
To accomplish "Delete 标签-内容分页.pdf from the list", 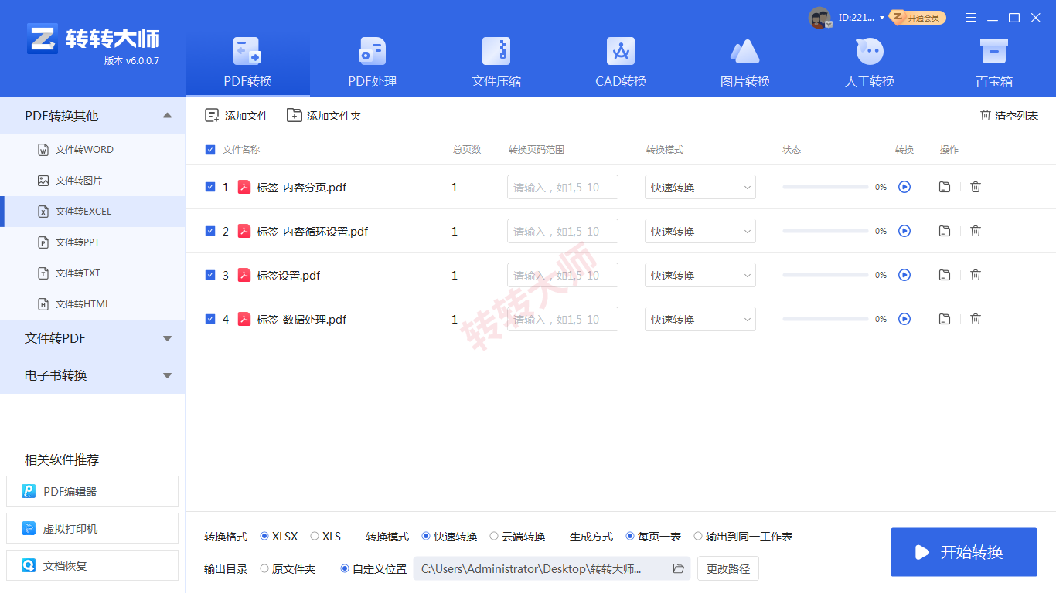I will [x=976, y=187].
